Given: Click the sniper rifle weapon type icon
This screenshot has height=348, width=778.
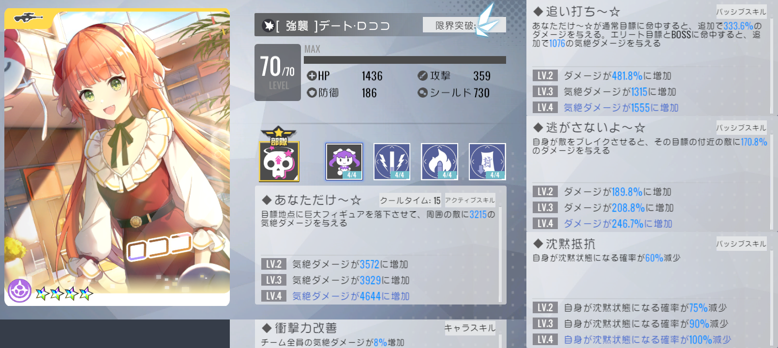Looking at the screenshot, I should pos(29,18).
